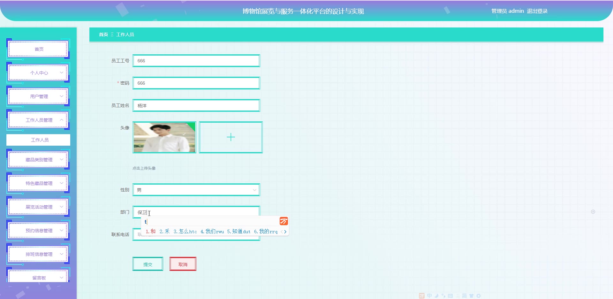
Task: Open soft keyboard icon in IME toolbar
Action: click(x=450, y=296)
